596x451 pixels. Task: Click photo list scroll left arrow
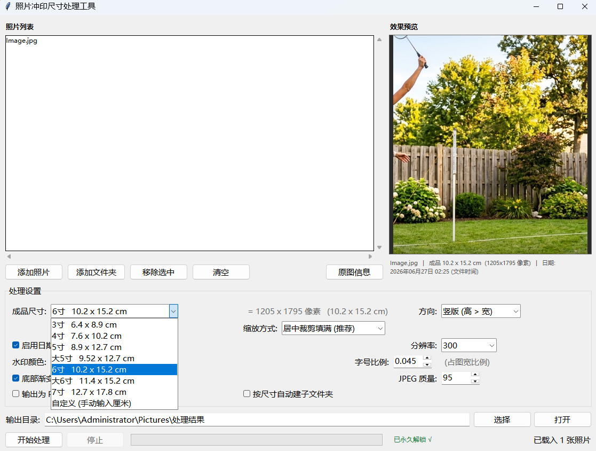point(9,256)
